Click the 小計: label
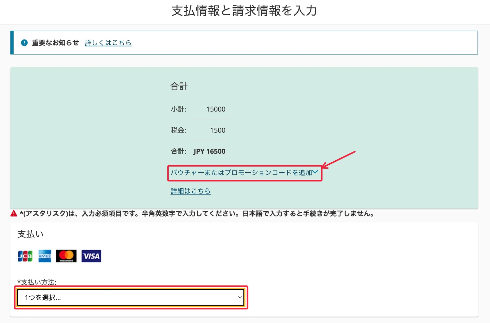490x323 pixels. pos(179,109)
